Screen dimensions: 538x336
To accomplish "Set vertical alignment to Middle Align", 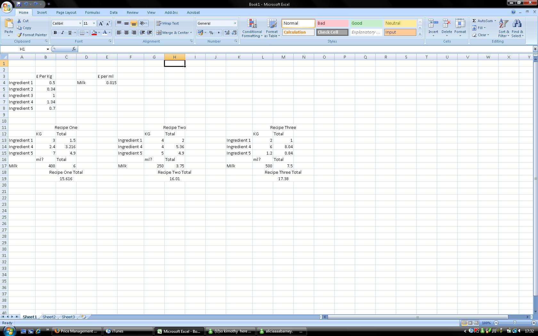I will pyautogui.click(x=126, y=23).
